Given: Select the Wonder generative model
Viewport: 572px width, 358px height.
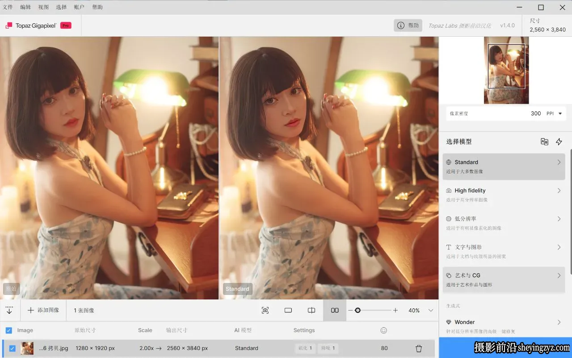Looking at the screenshot, I should coord(504,326).
